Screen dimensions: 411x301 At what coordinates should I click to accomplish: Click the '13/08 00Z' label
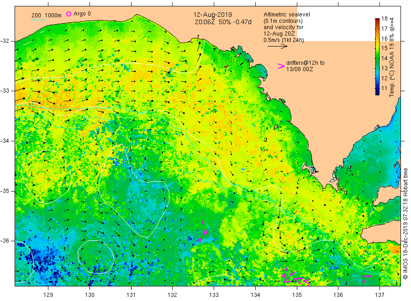pos(299,69)
